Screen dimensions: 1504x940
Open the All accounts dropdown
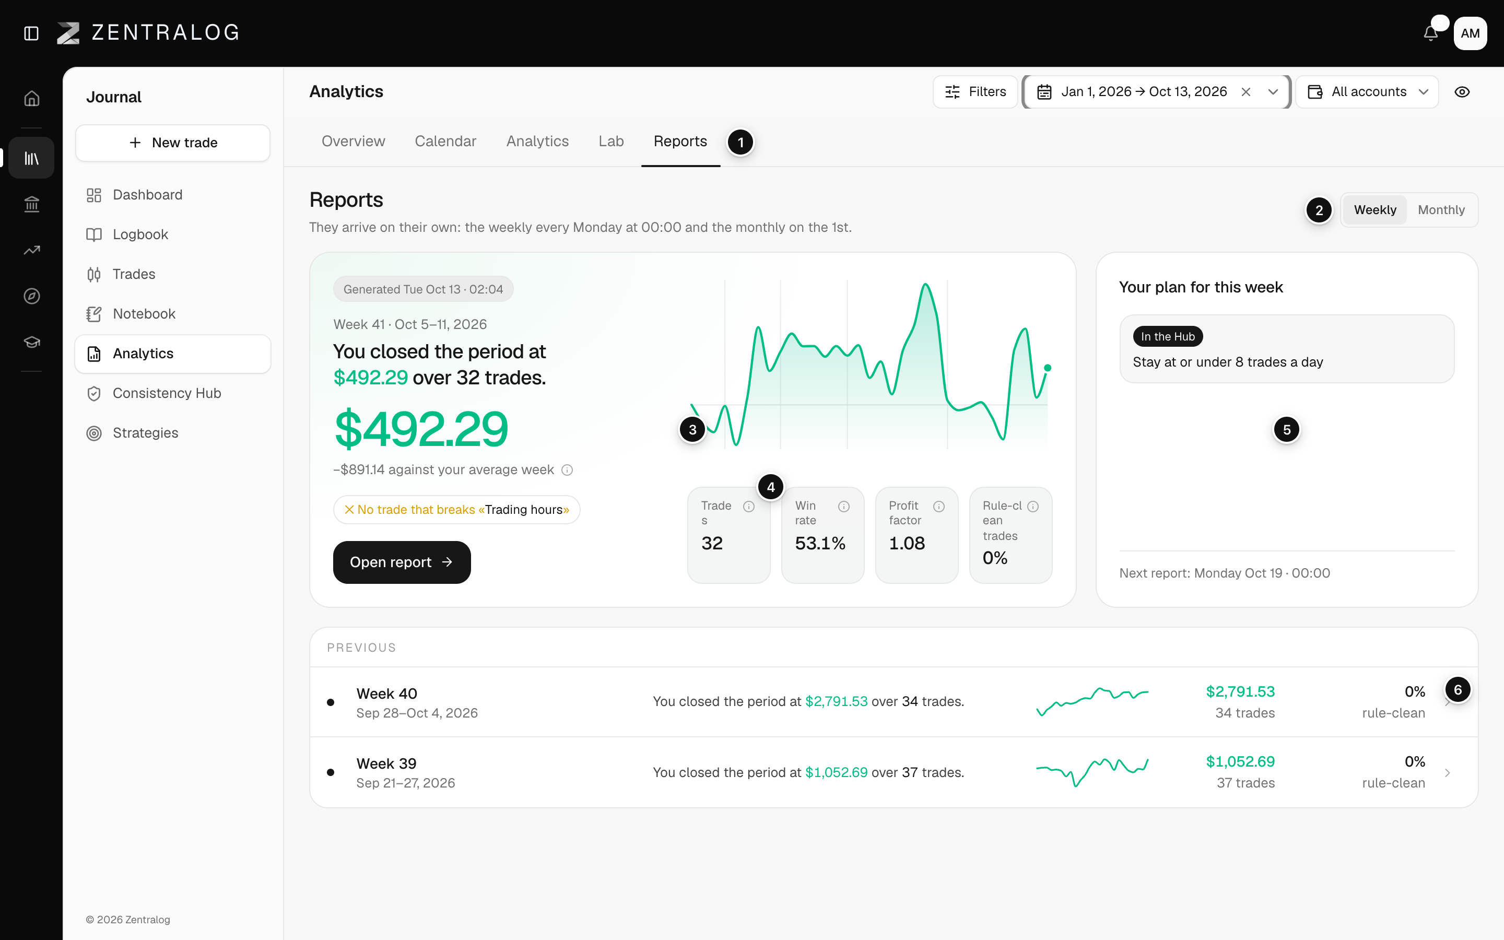1367,92
